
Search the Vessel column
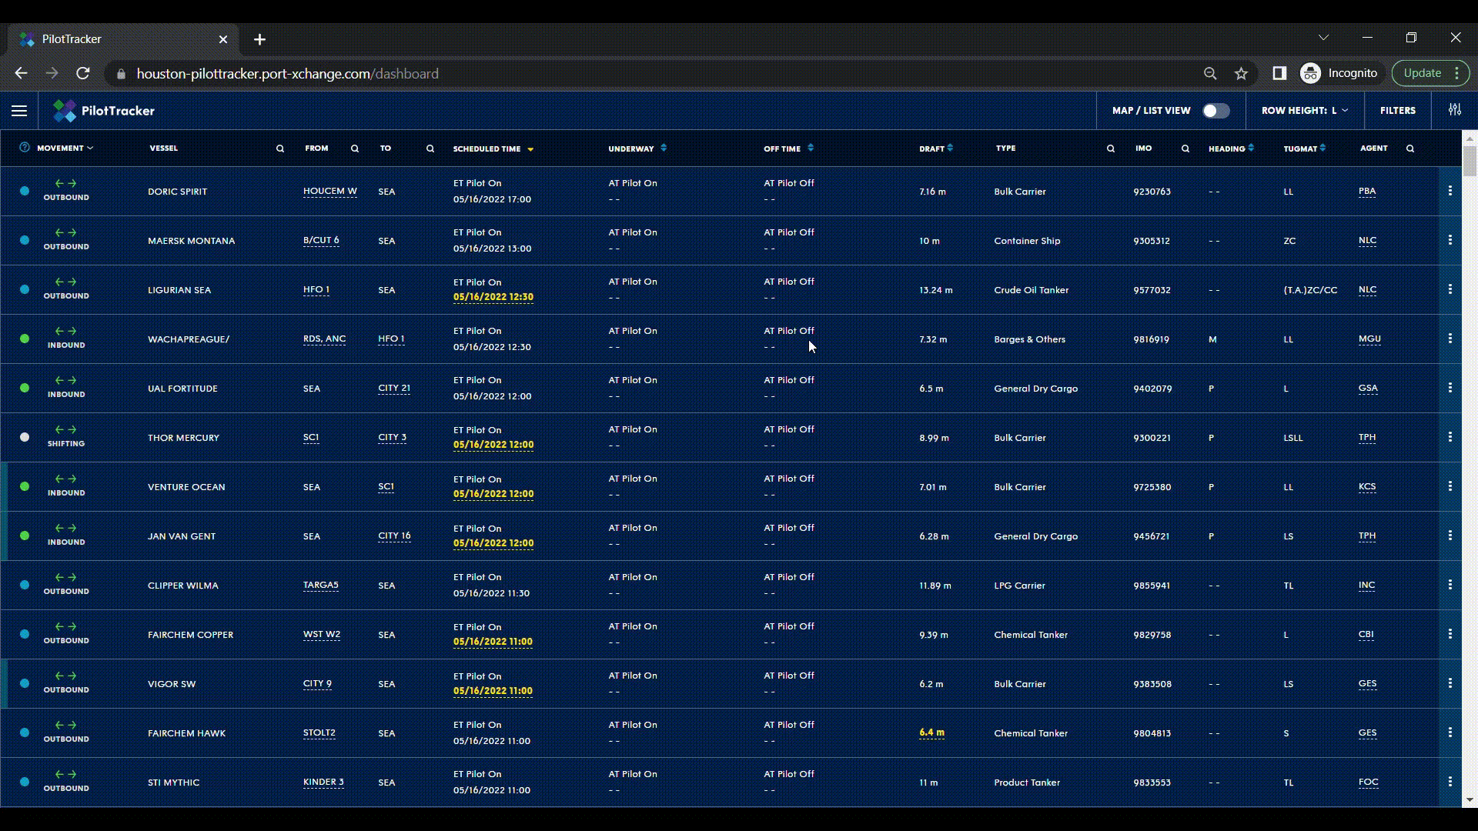click(280, 149)
